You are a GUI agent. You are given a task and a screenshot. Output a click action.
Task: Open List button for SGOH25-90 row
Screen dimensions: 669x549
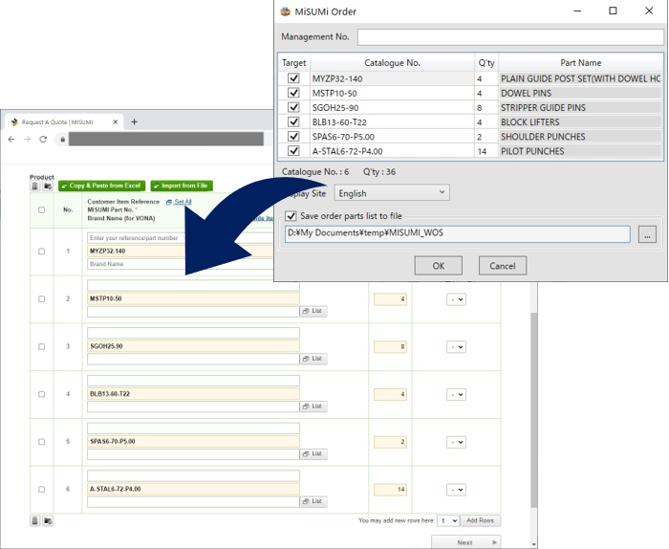tap(313, 359)
